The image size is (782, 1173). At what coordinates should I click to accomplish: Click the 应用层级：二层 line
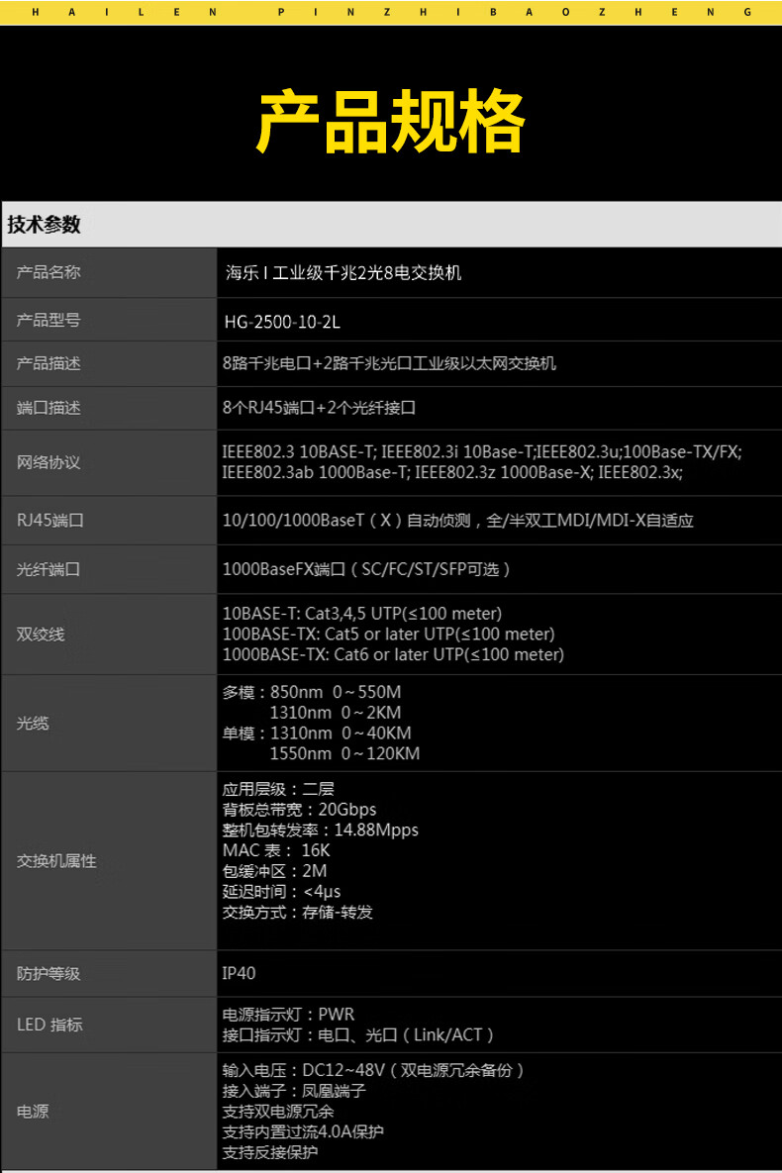pos(278,789)
